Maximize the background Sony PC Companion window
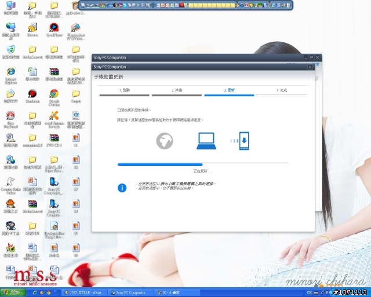371x297 pixels. [312, 57]
